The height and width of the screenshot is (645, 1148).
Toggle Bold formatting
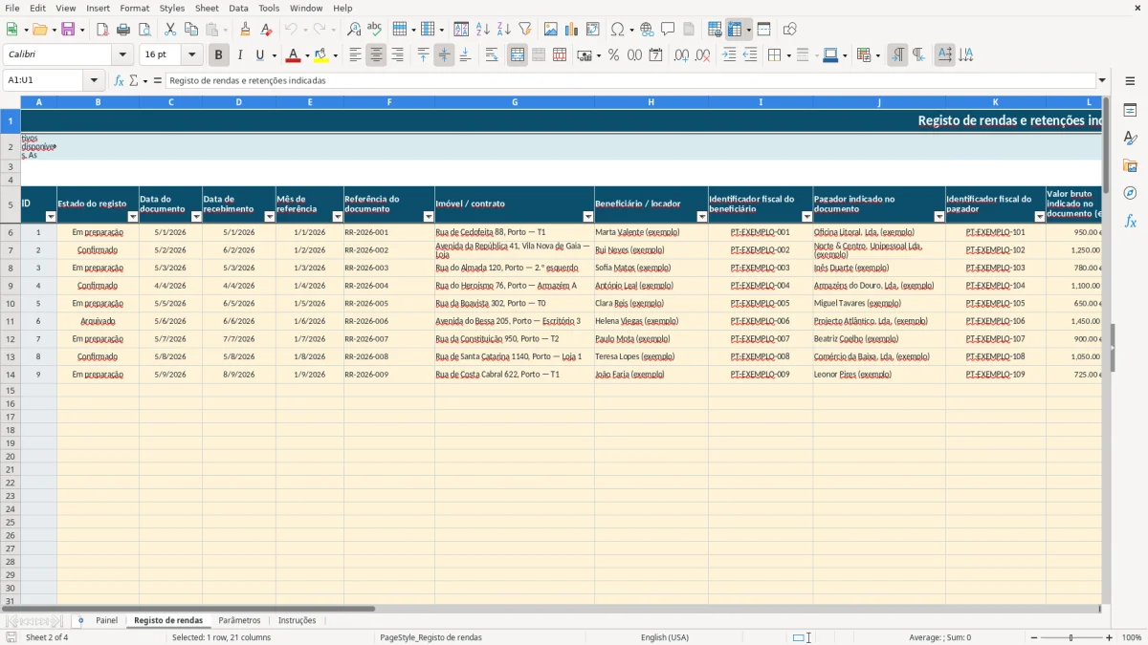tap(219, 55)
